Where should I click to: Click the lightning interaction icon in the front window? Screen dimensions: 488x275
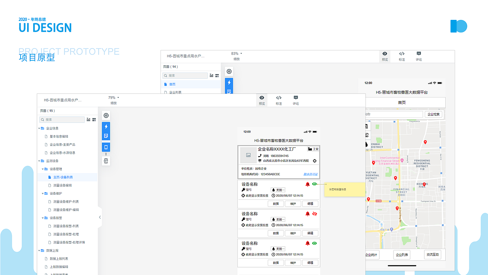[x=106, y=127]
